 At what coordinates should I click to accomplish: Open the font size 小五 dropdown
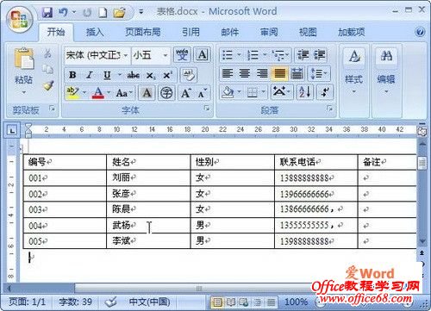[166, 55]
